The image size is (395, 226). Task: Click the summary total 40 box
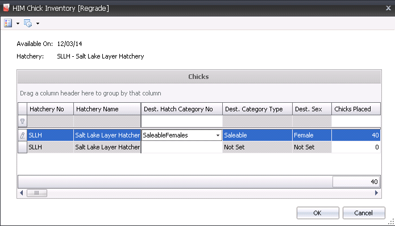356,182
